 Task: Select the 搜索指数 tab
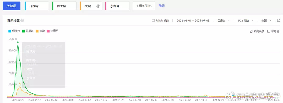(13, 20)
